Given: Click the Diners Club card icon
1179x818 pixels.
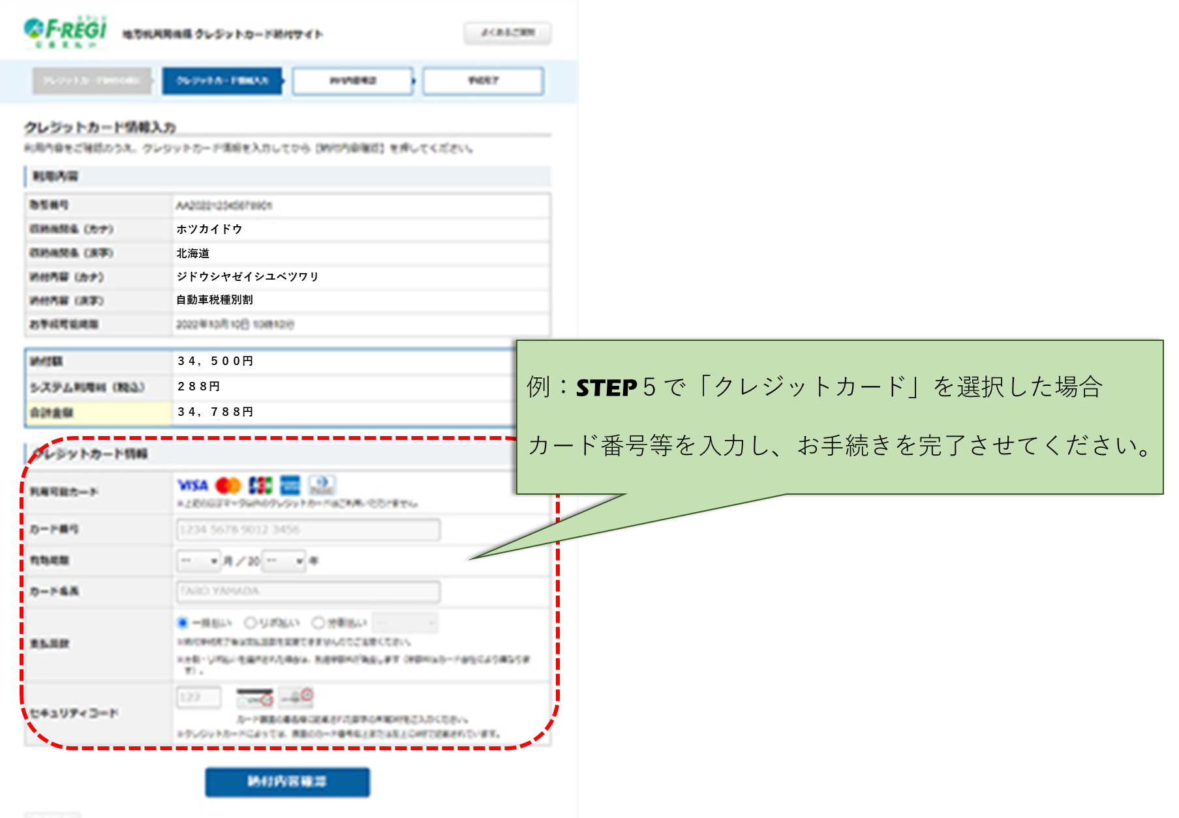Looking at the screenshot, I should pos(323,485).
